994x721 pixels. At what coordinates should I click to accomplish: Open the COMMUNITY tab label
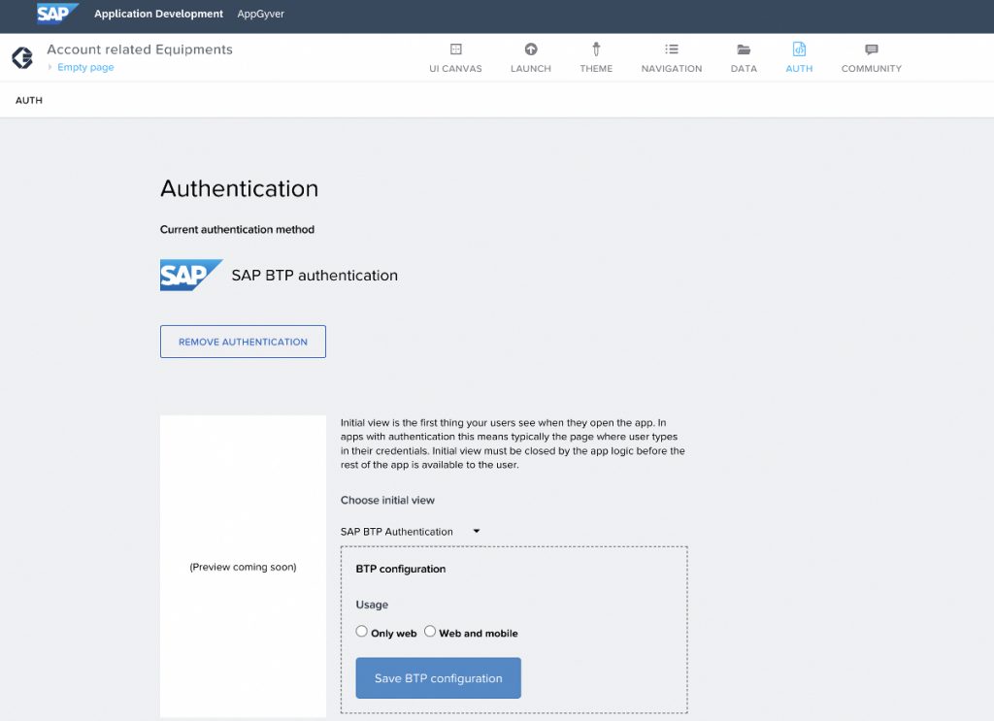872,69
